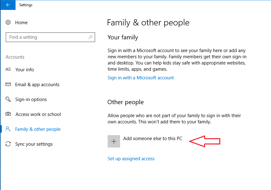
Task: Click the Sign-in options key icon
Action: [x=8, y=99]
